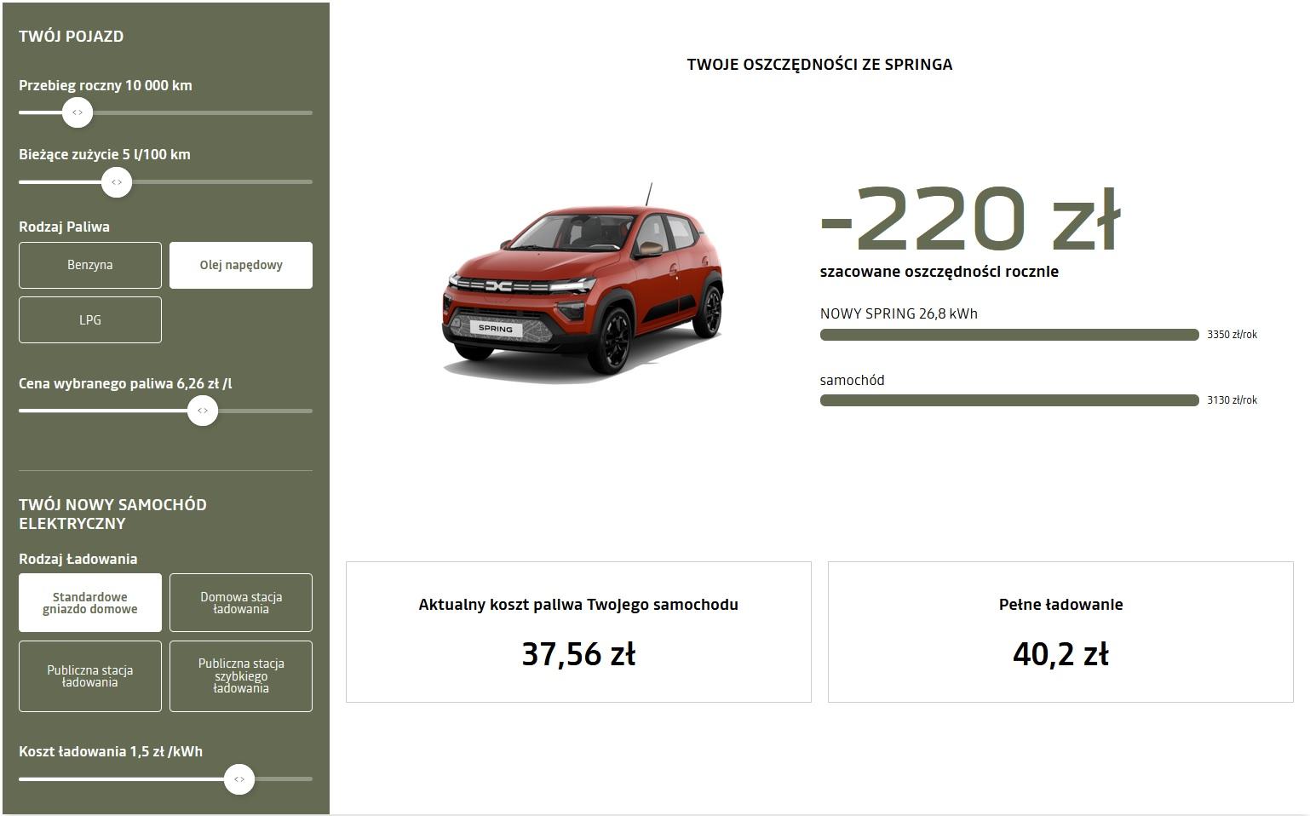Click the Bieżące zużycie slider handle
1310x816 pixels.
coord(117,182)
